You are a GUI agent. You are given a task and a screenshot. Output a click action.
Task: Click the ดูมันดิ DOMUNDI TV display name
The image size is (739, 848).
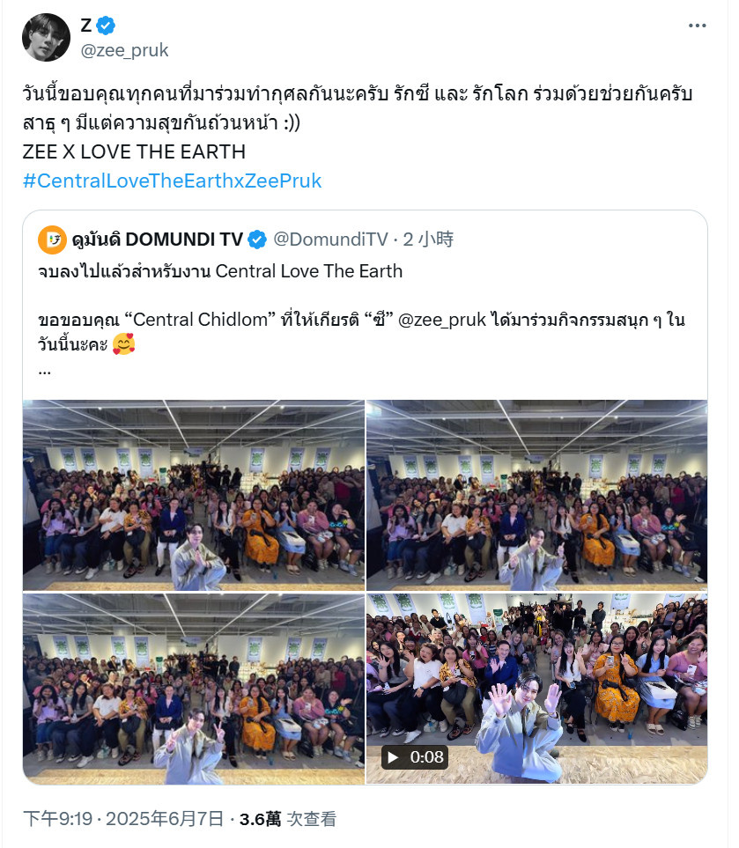(x=158, y=239)
